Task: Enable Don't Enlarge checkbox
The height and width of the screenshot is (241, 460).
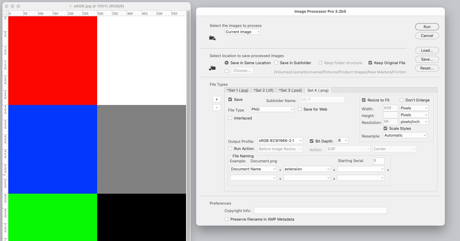Action: tap(402, 100)
